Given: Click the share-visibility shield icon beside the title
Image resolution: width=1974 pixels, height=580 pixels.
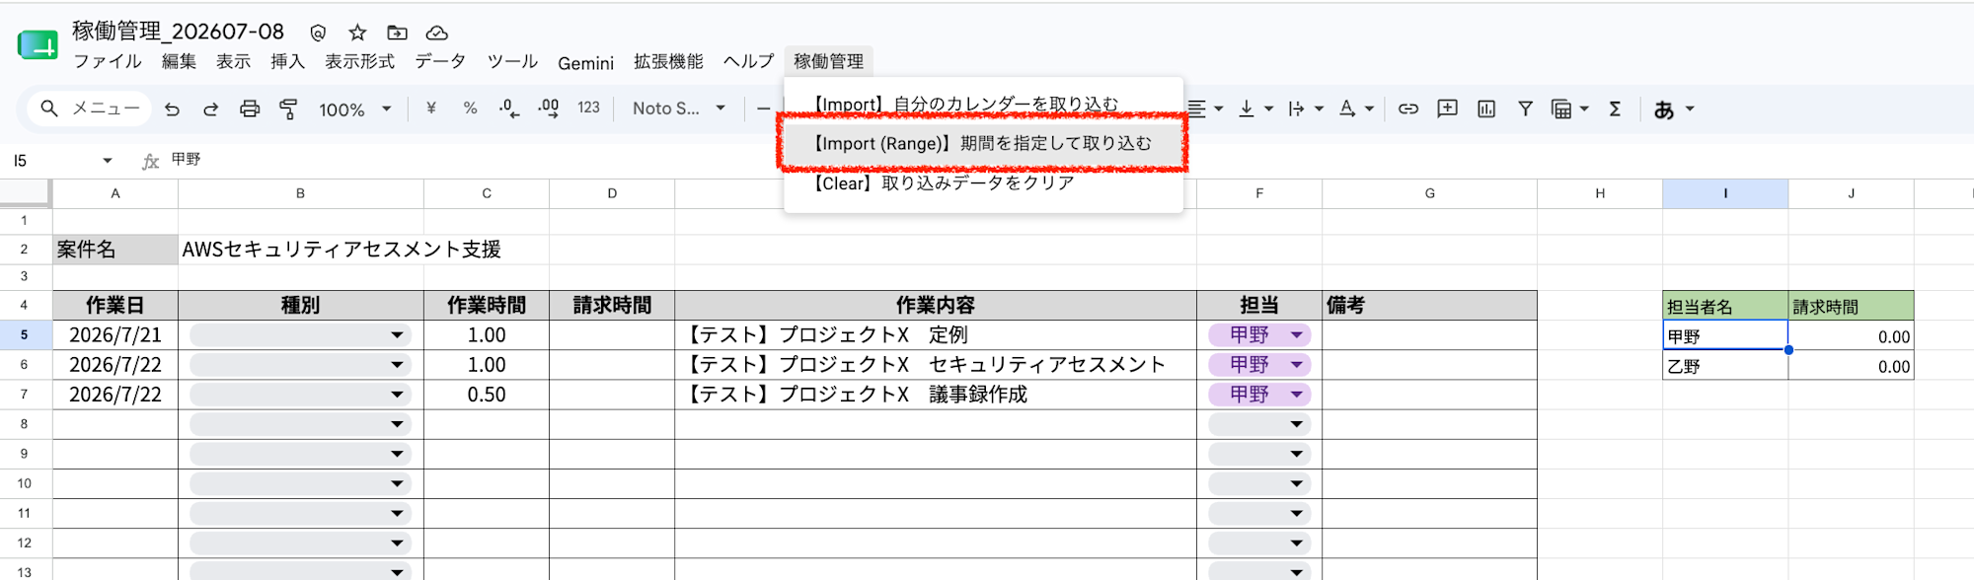Looking at the screenshot, I should 318,33.
